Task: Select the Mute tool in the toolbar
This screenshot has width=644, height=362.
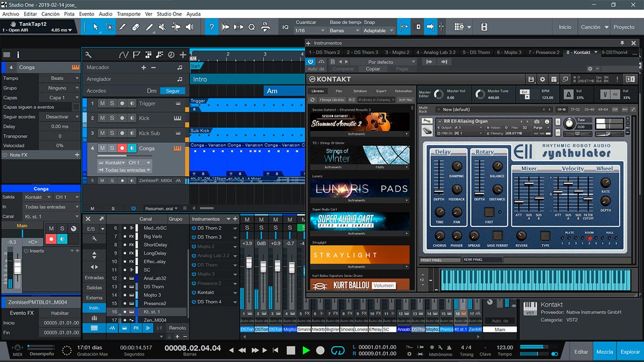Action: [163, 27]
